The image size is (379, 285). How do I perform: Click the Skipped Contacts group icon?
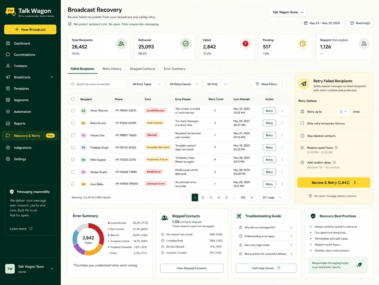(x=165, y=217)
